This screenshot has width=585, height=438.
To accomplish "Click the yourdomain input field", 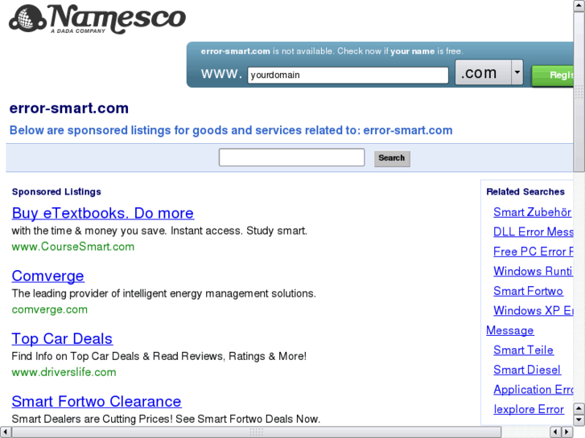I will pyautogui.click(x=348, y=75).
